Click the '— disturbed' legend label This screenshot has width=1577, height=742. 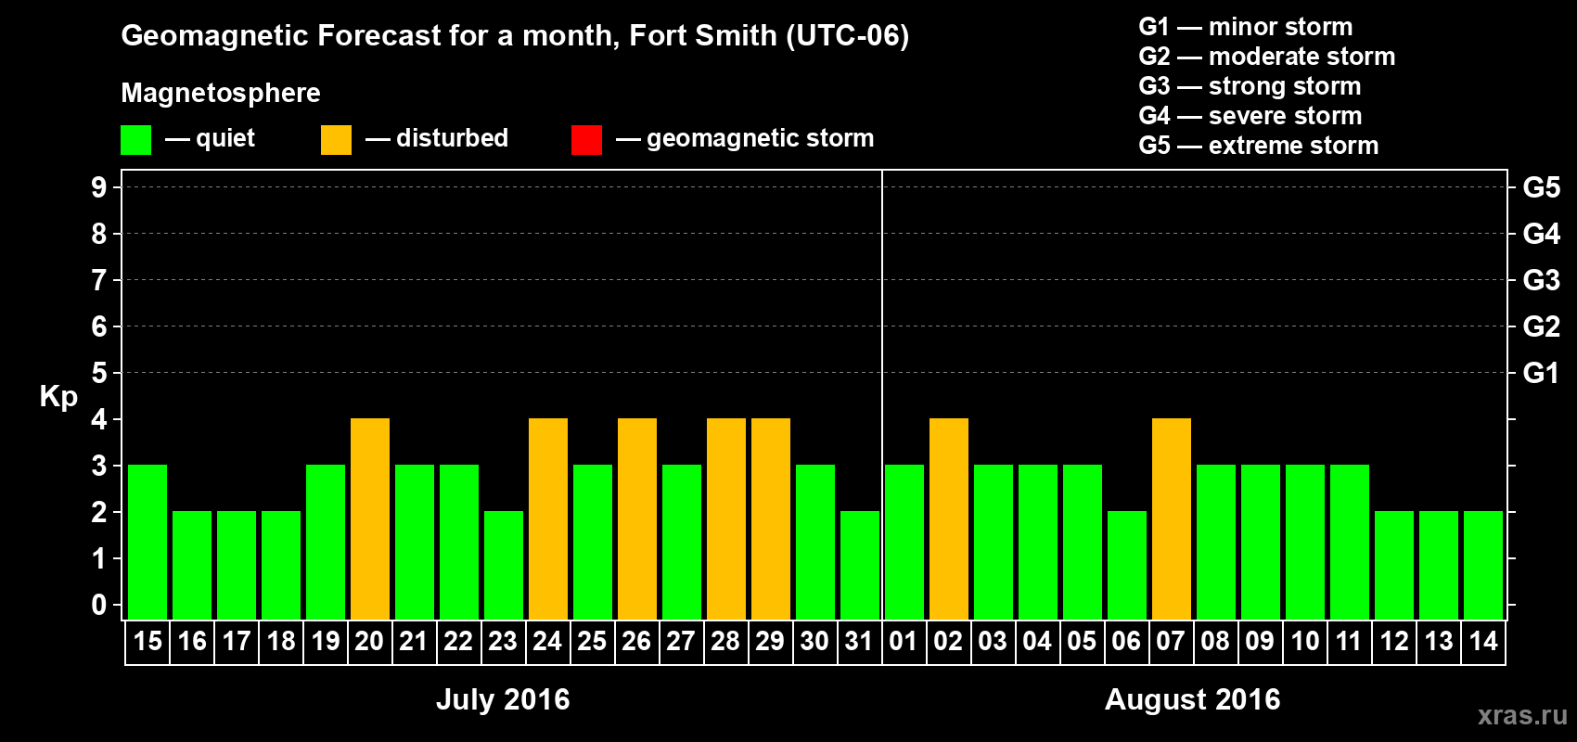point(437,138)
